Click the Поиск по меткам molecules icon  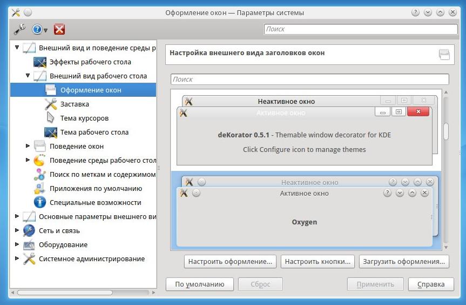click(40, 174)
